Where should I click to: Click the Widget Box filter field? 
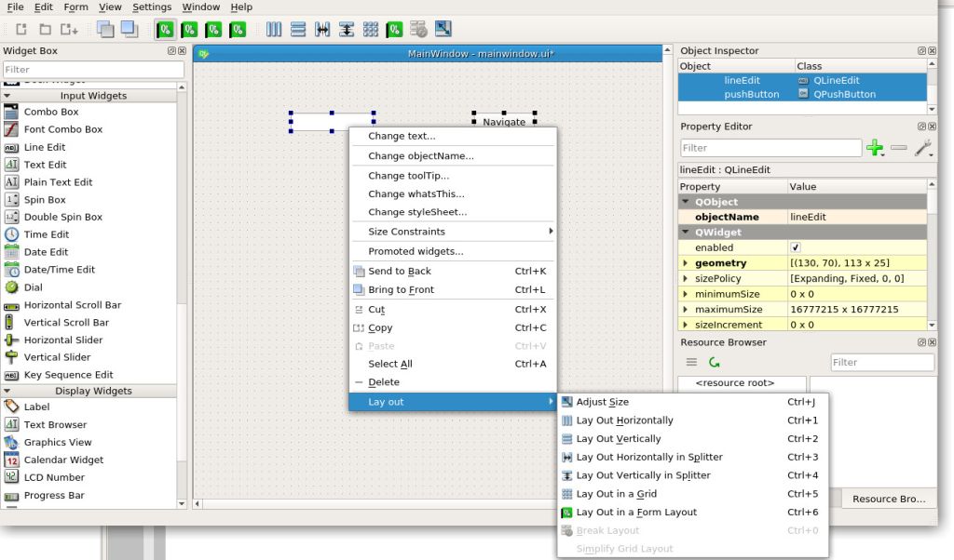point(91,70)
